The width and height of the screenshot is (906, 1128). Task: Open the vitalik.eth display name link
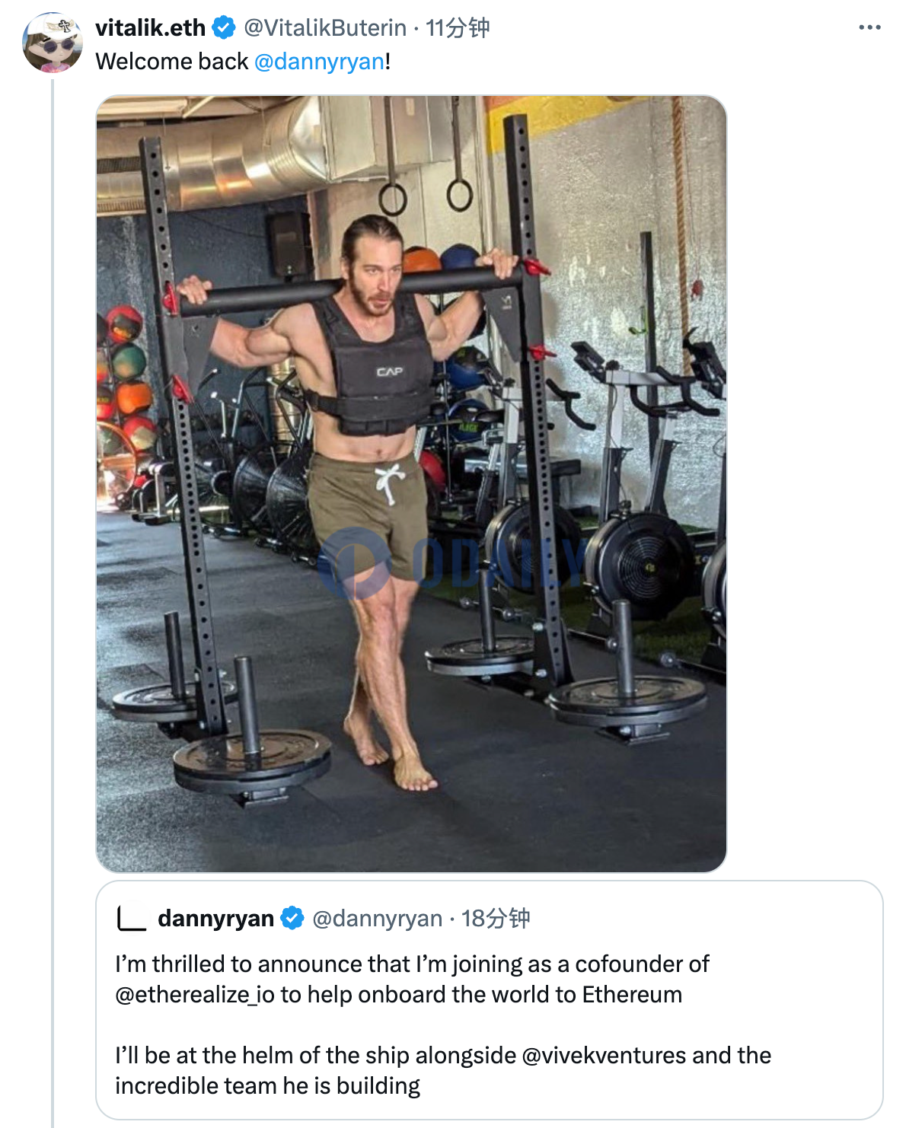coord(151,28)
